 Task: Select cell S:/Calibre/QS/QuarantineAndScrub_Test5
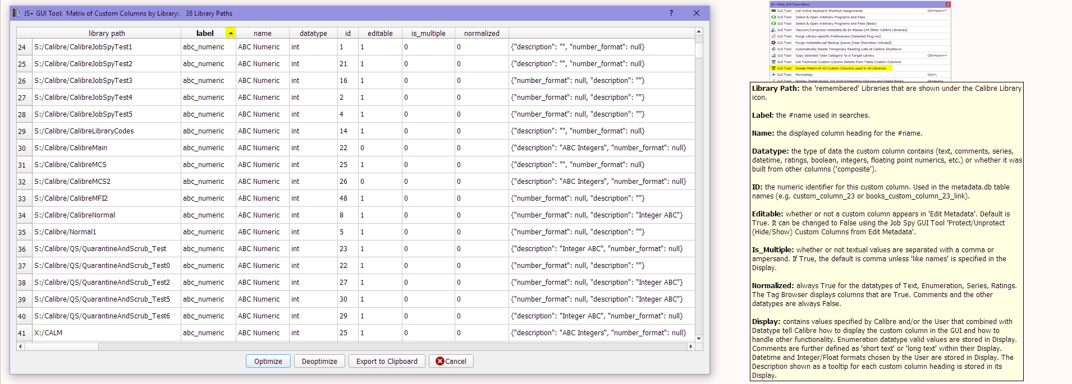[x=106, y=299]
